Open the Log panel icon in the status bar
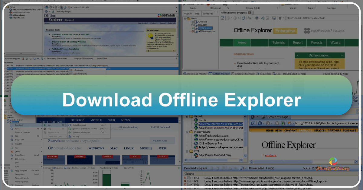The width and height of the screenshot is (363, 190). pyautogui.click(x=273, y=74)
